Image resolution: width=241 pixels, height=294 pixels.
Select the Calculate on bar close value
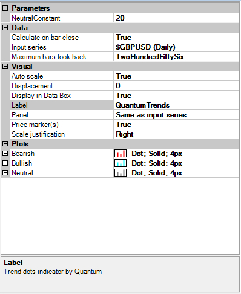coord(177,38)
